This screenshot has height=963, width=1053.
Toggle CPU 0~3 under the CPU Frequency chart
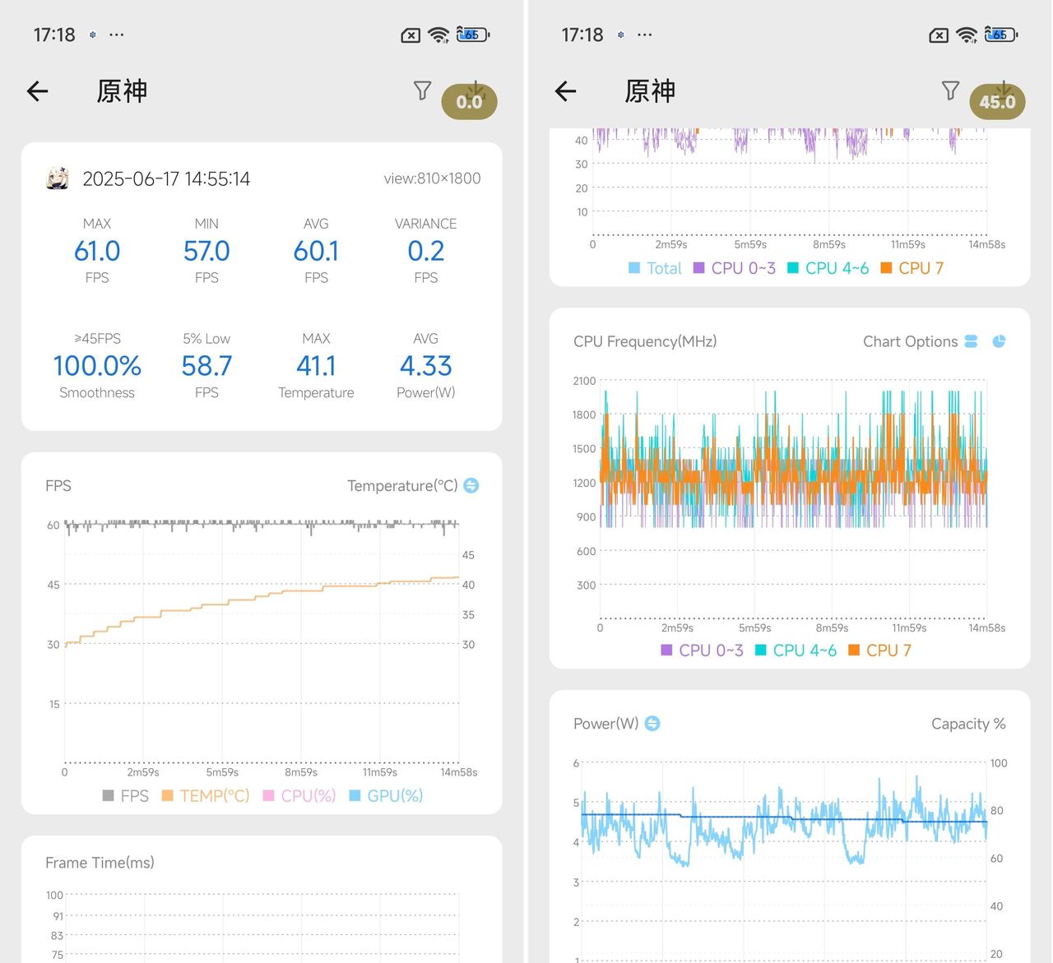(x=702, y=650)
